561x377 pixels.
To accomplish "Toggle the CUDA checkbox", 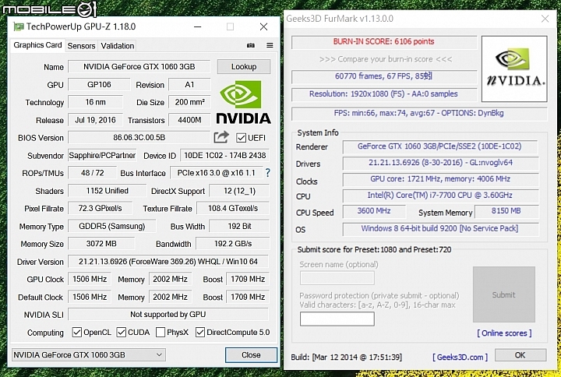I will (x=122, y=333).
